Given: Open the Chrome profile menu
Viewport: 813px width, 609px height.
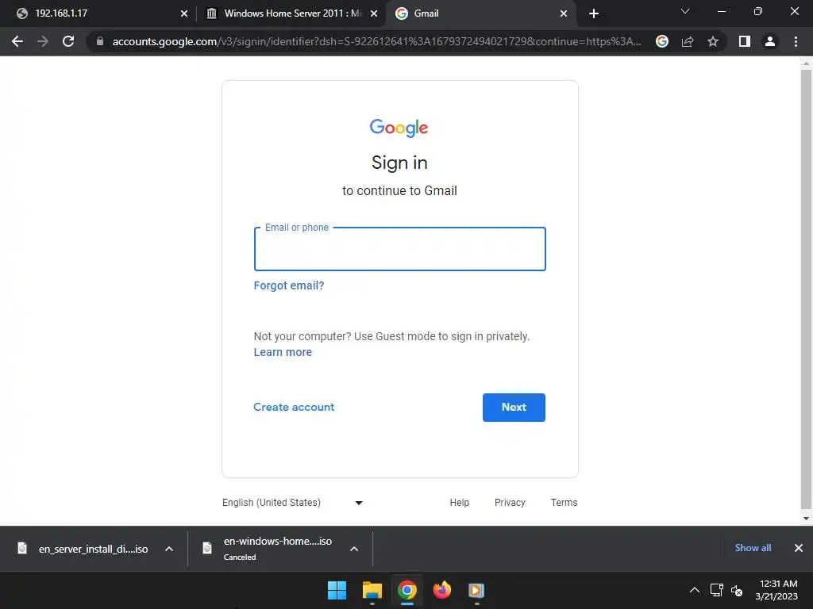Looking at the screenshot, I should coord(770,41).
